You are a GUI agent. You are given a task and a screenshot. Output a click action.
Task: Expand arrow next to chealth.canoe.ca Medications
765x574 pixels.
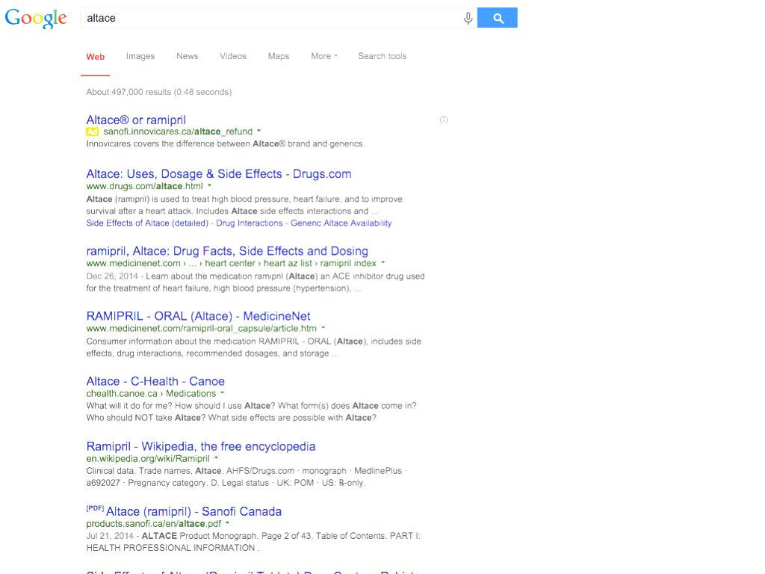coord(223,393)
